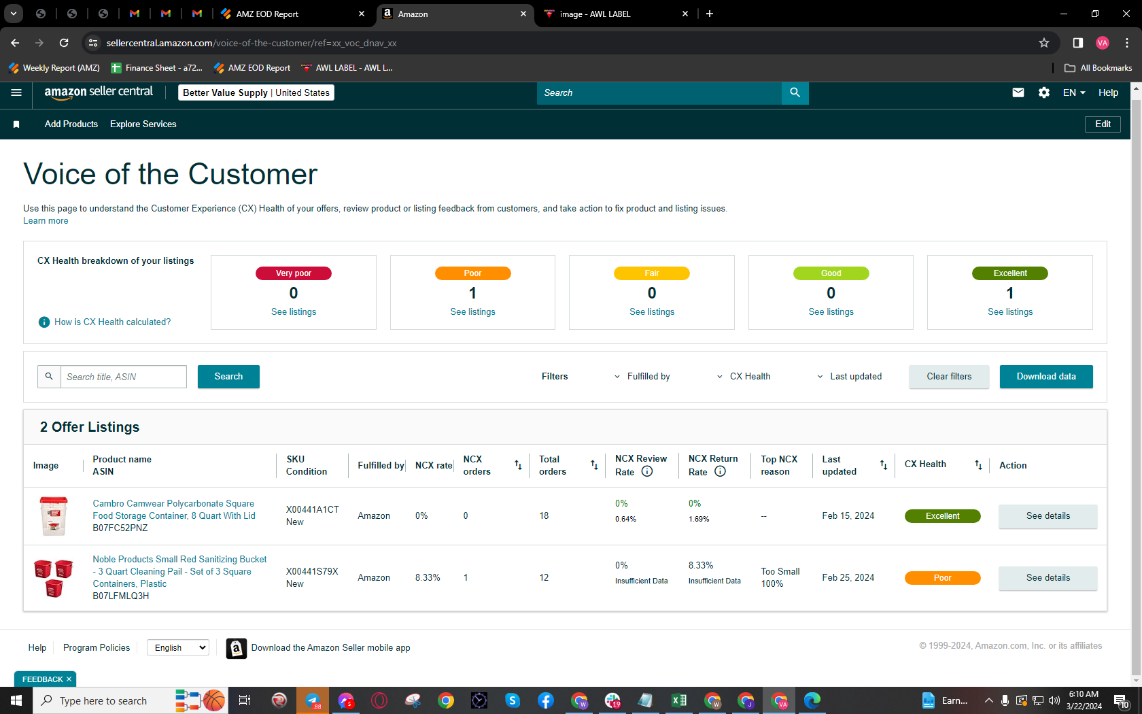Bookmark this page with the star icon
Viewport: 1142px width, 714px height.
click(1044, 43)
